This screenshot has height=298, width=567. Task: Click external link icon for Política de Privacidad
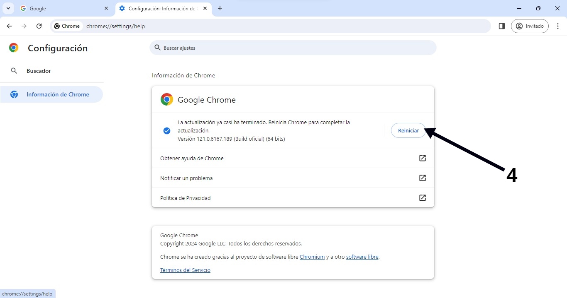(x=423, y=198)
